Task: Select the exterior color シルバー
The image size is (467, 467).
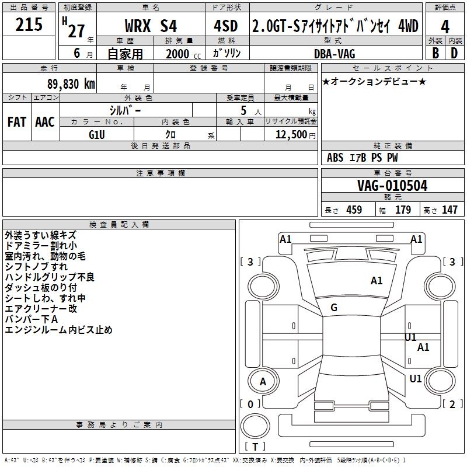Action: click(x=125, y=110)
